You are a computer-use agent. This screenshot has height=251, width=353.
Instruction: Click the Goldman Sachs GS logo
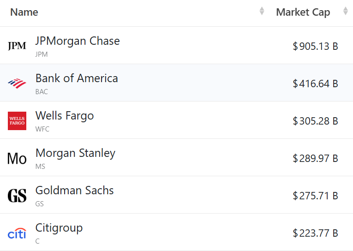tap(17, 196)
